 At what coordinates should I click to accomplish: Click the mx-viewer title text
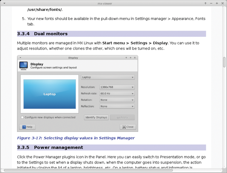point(105,3)
